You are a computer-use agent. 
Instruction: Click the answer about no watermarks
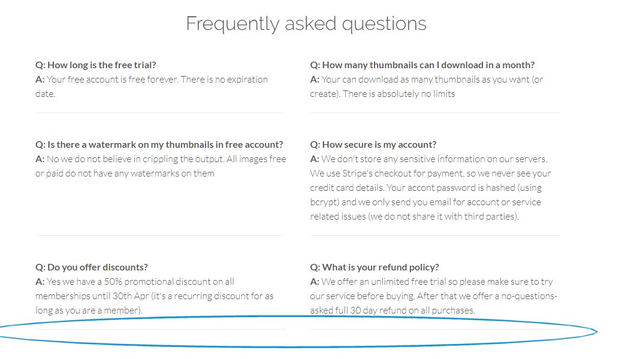[x=161, y=166]
